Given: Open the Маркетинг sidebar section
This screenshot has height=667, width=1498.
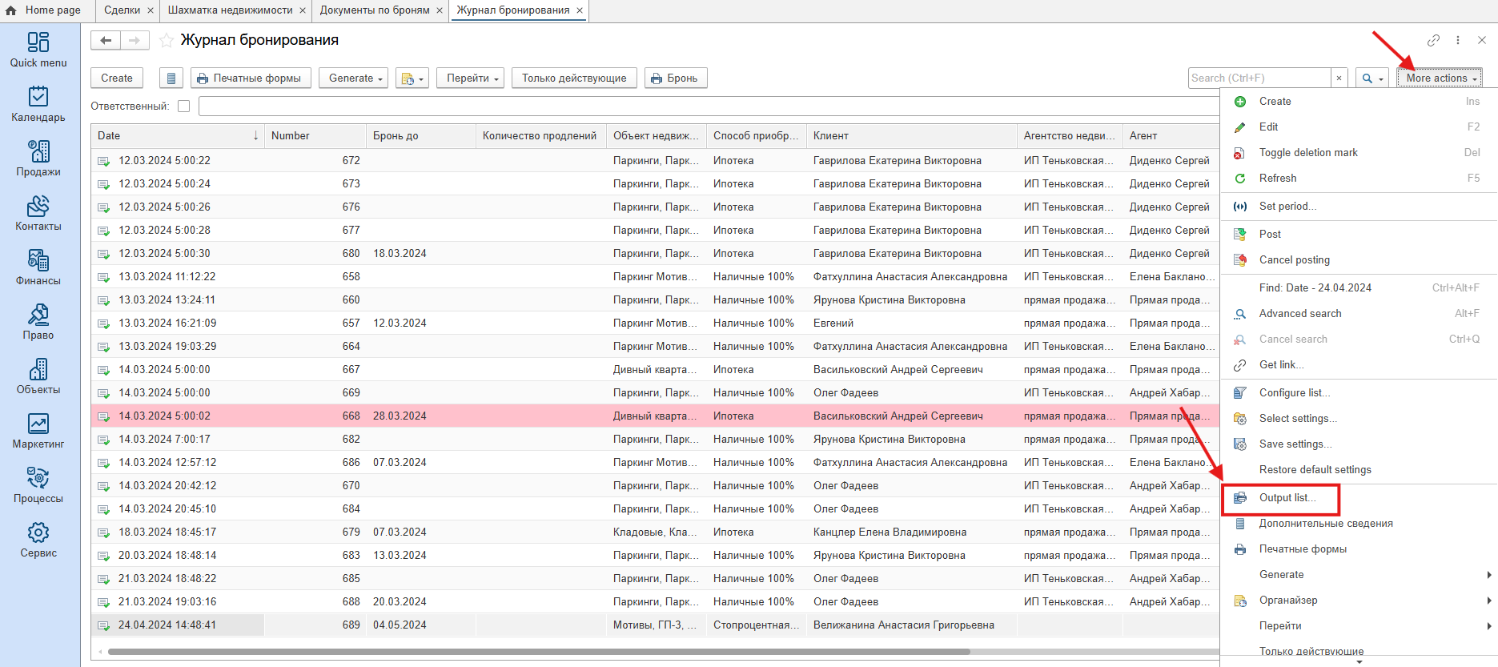Looking at the screenshot, I should (x=38, y=431).
